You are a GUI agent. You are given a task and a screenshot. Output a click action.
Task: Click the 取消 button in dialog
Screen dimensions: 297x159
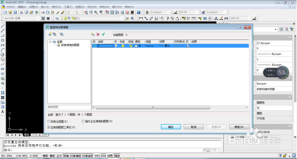coord(194,127)
